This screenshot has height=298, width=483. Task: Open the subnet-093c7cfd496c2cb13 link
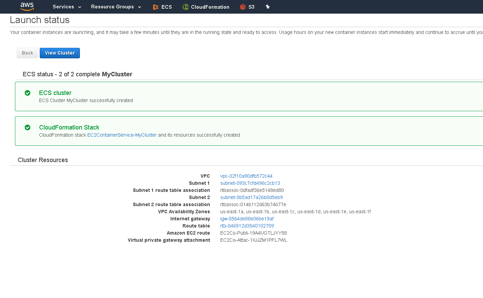point(250,183)
